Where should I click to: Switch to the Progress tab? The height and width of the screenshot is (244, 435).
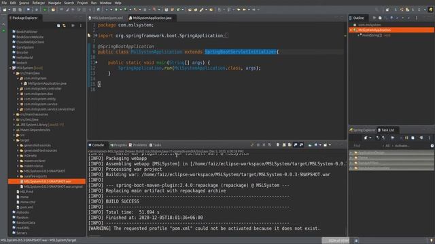(x=118, y=145)
